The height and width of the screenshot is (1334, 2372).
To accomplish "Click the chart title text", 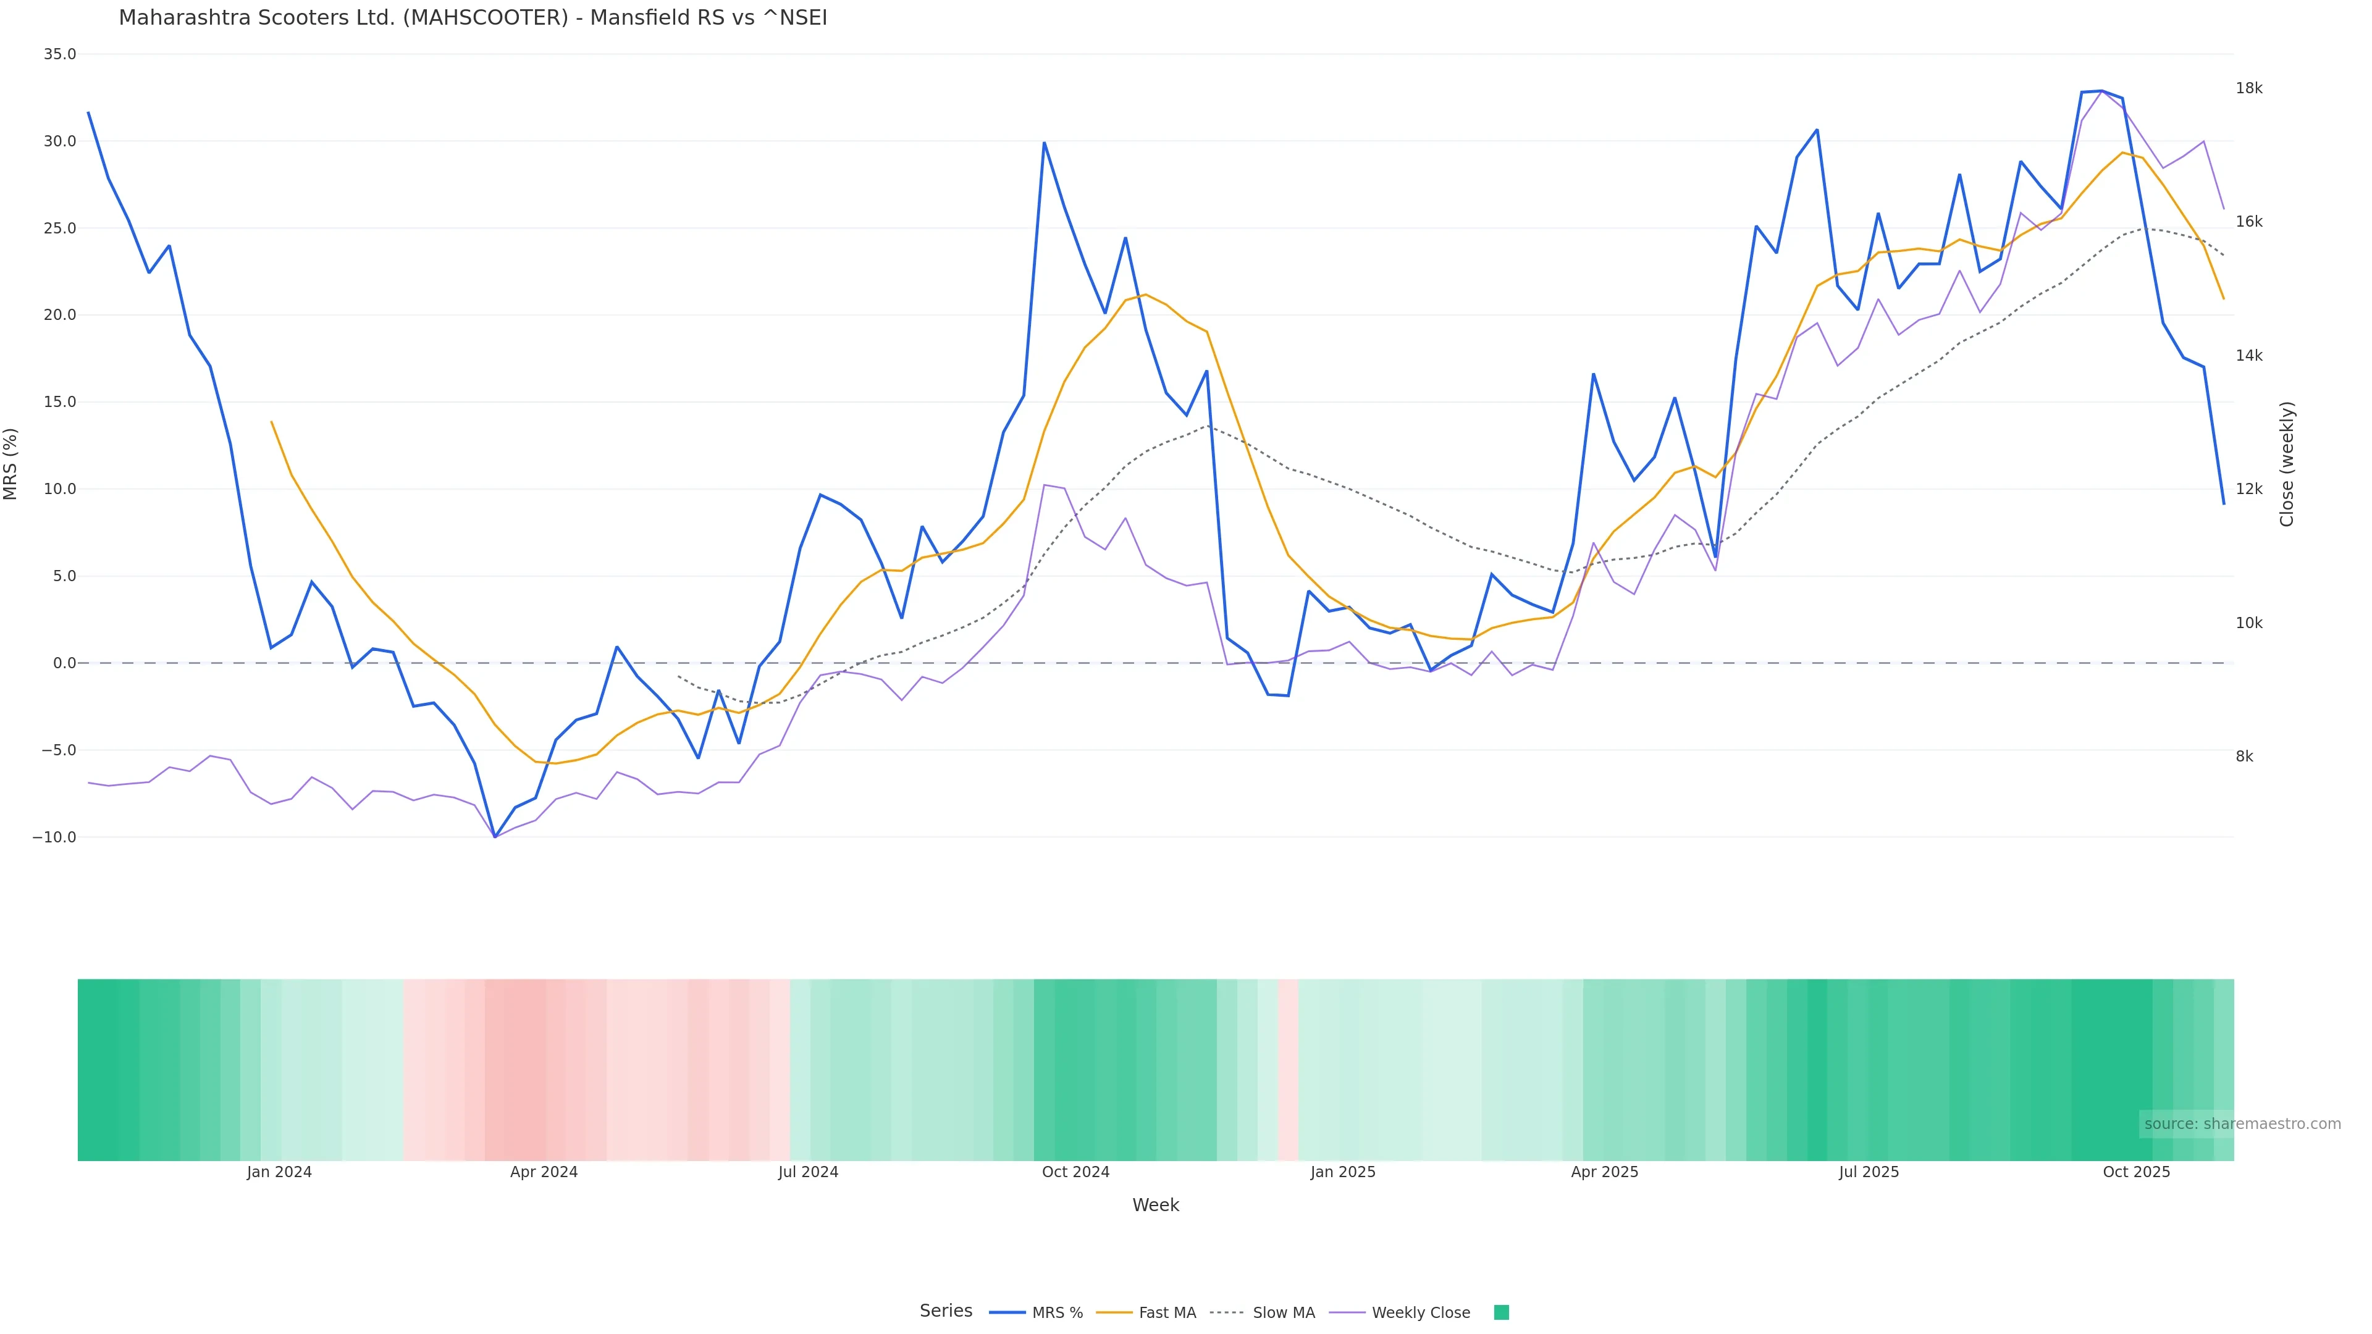I will 473,19.
